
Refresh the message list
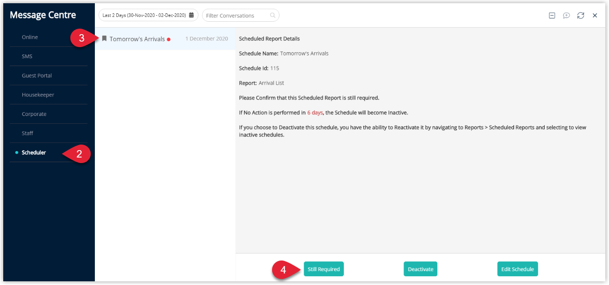tap(581, 15)
